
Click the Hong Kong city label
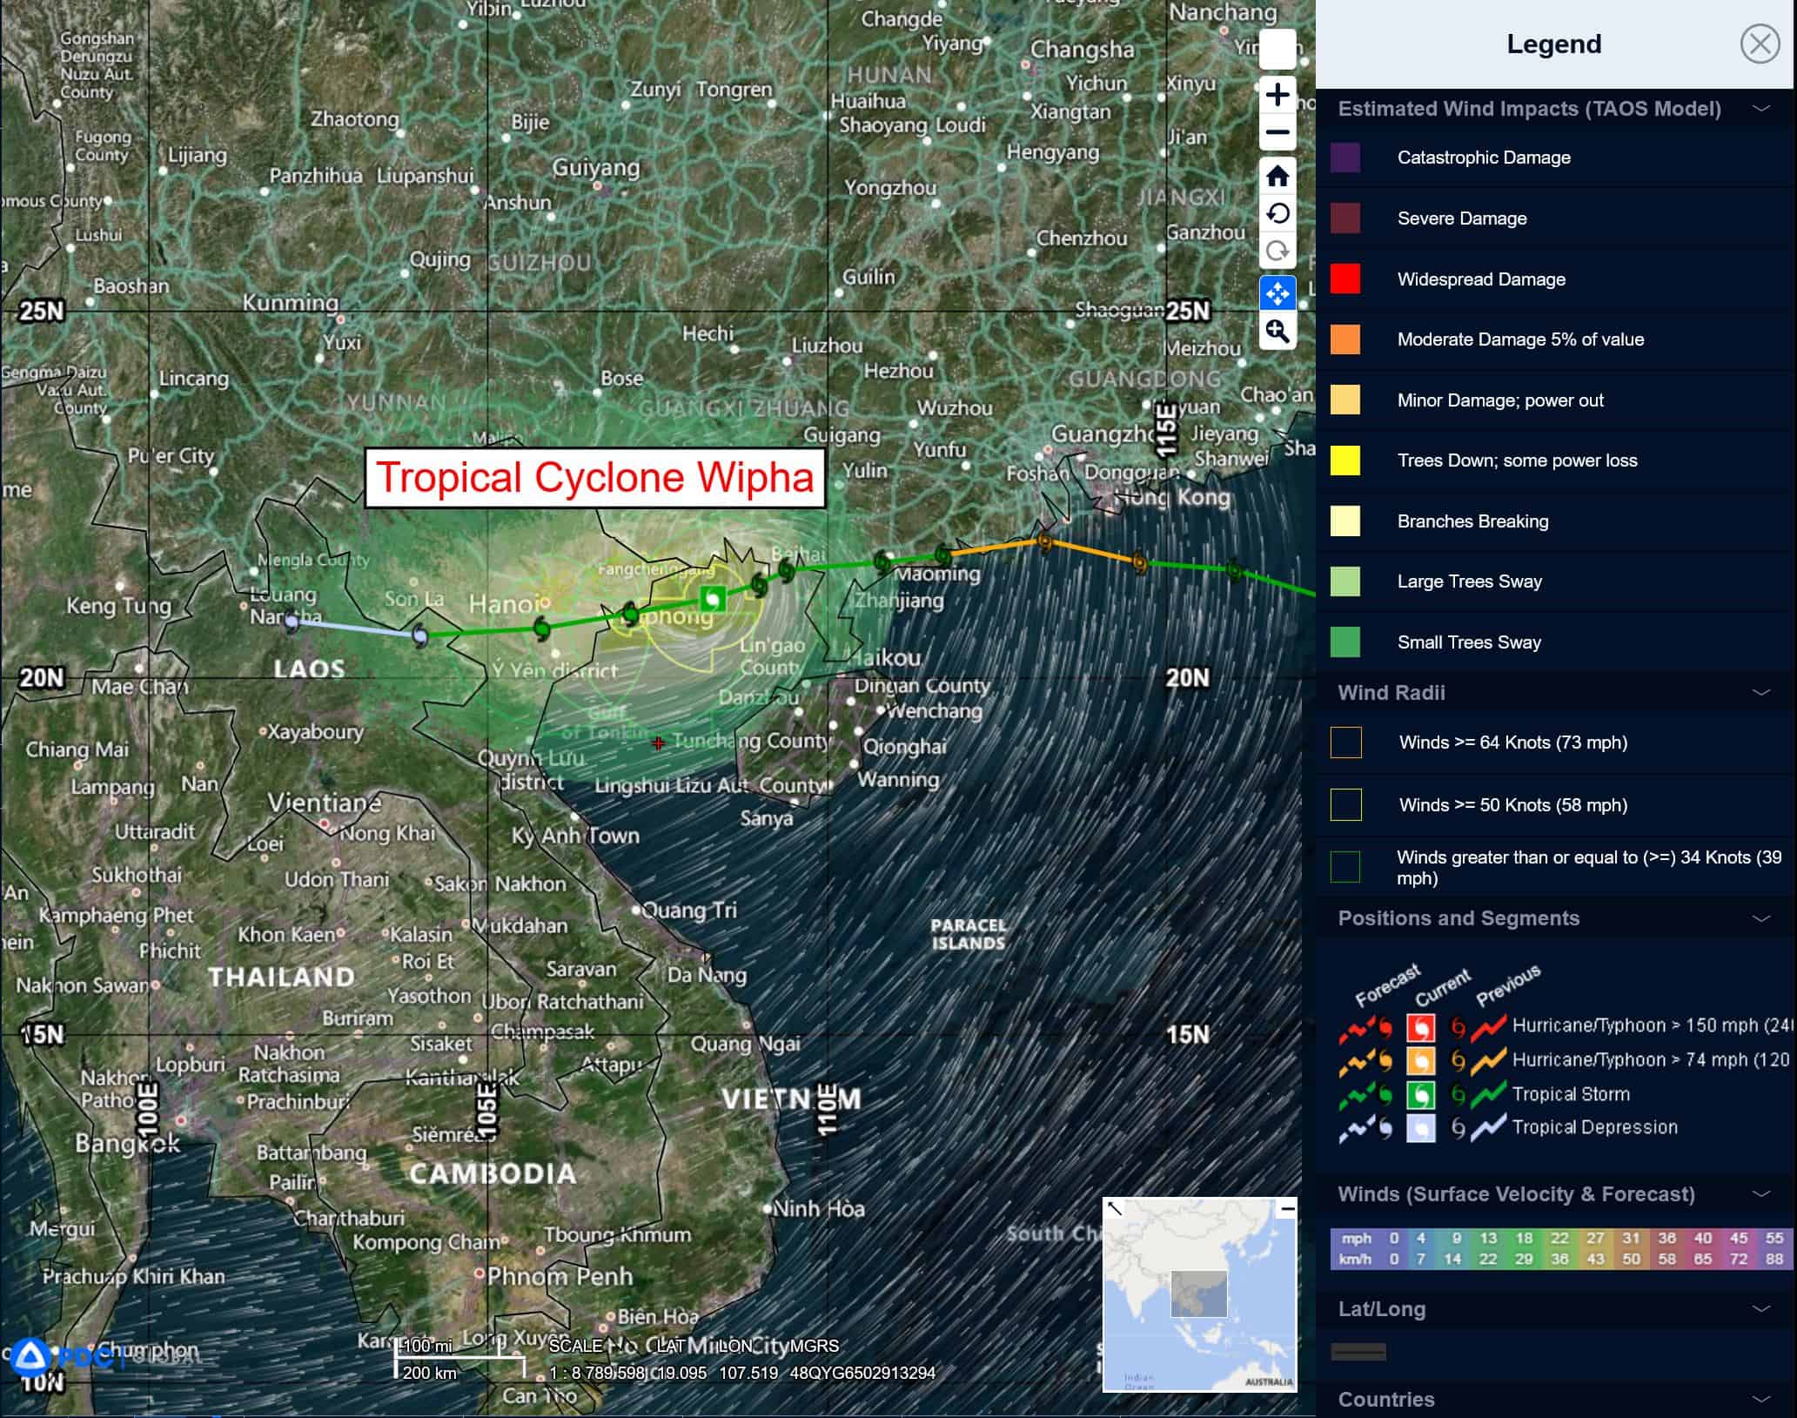[1173, 498]
